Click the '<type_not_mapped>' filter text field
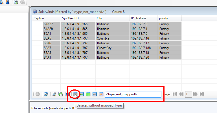 click(x=133, y=94)
